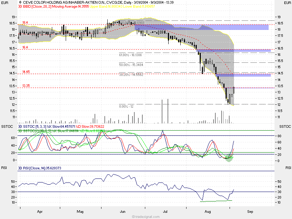Click the Jun month label on time axis
The image size is (292, 219).
click(x=123, y=212)
